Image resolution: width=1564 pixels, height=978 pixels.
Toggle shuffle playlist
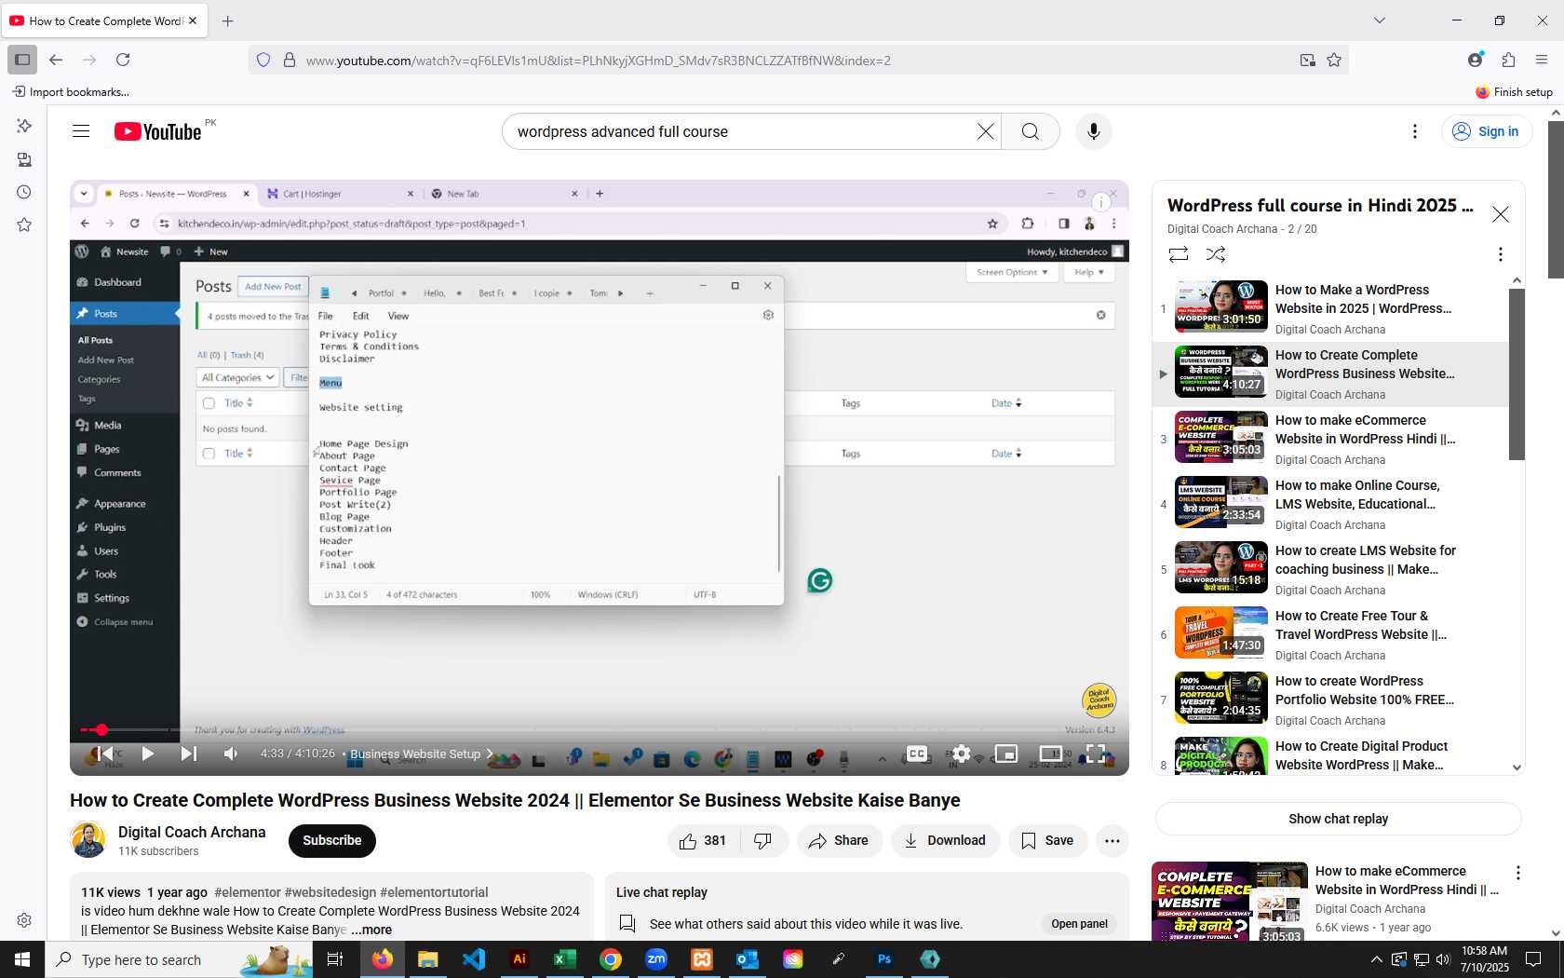point(1216,254)
